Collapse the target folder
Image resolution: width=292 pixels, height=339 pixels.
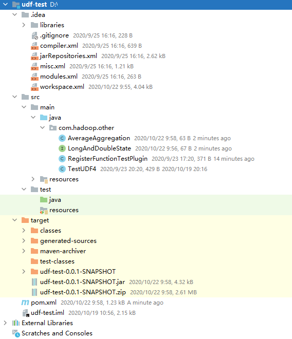15,220
